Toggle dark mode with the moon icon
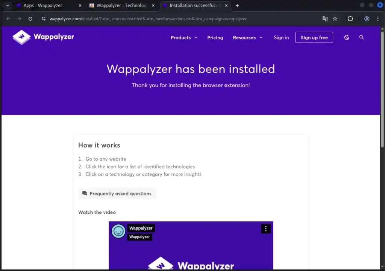Viewport: 385px width, 271px height. pyautogui.click(x=347, y=38)
